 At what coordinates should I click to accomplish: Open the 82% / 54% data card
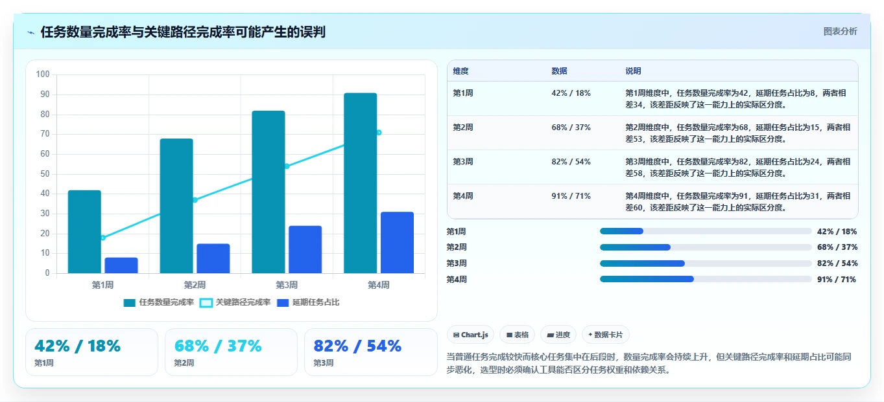click(x=370, y=352)
